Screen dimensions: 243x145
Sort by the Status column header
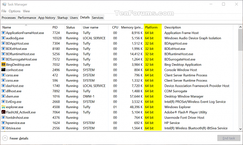coord(73,27)
